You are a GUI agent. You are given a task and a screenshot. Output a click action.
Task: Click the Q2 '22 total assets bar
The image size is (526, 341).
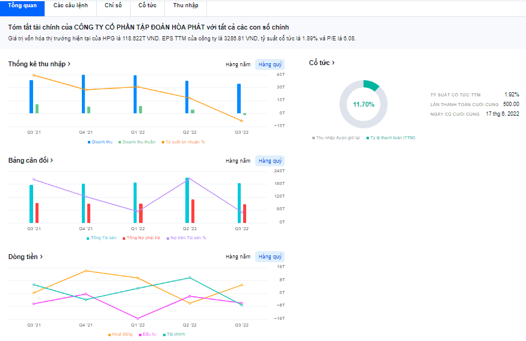tap(187, 200)
